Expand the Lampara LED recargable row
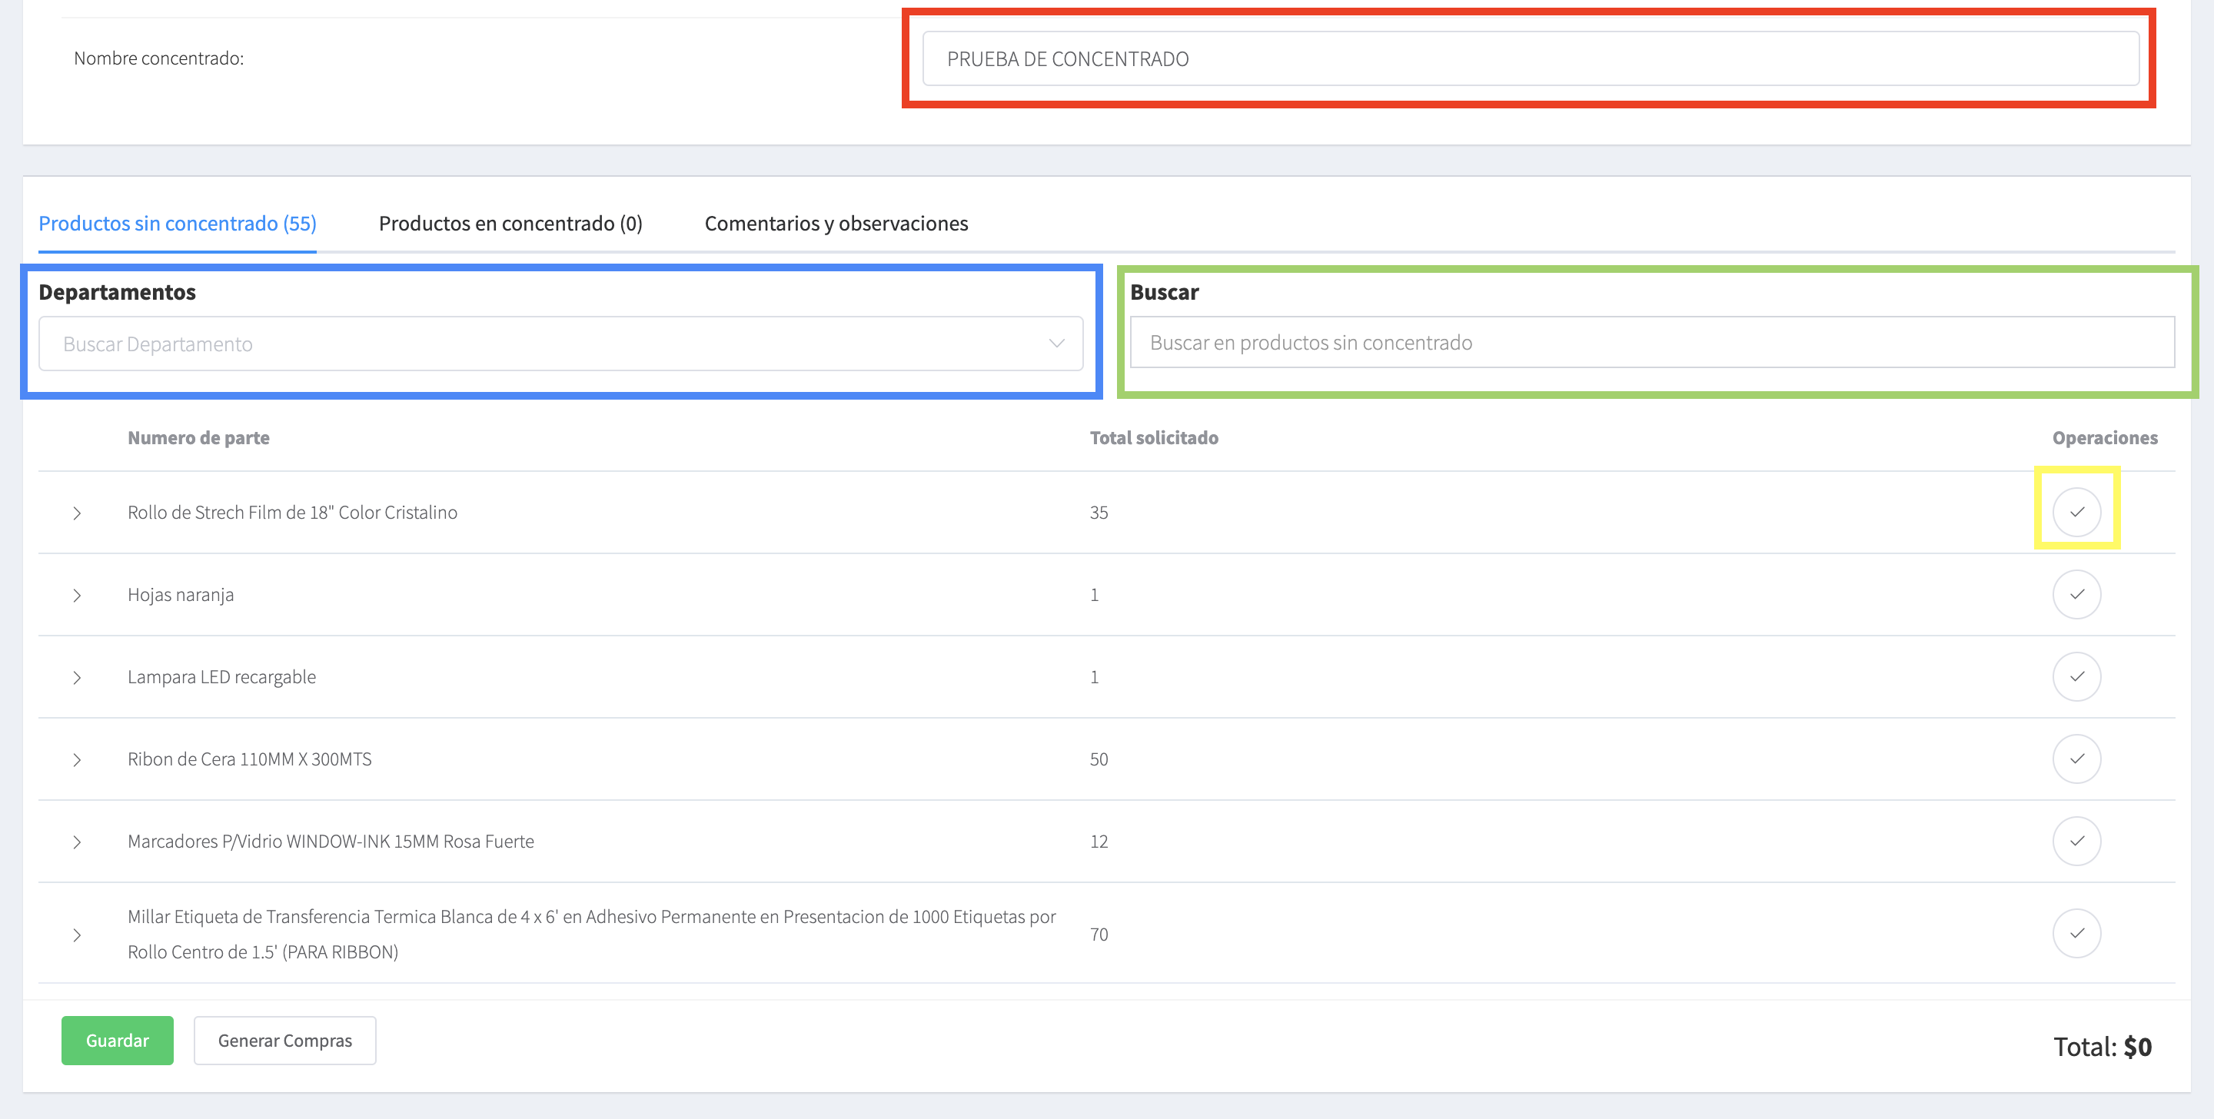 (x=78, y=678)
